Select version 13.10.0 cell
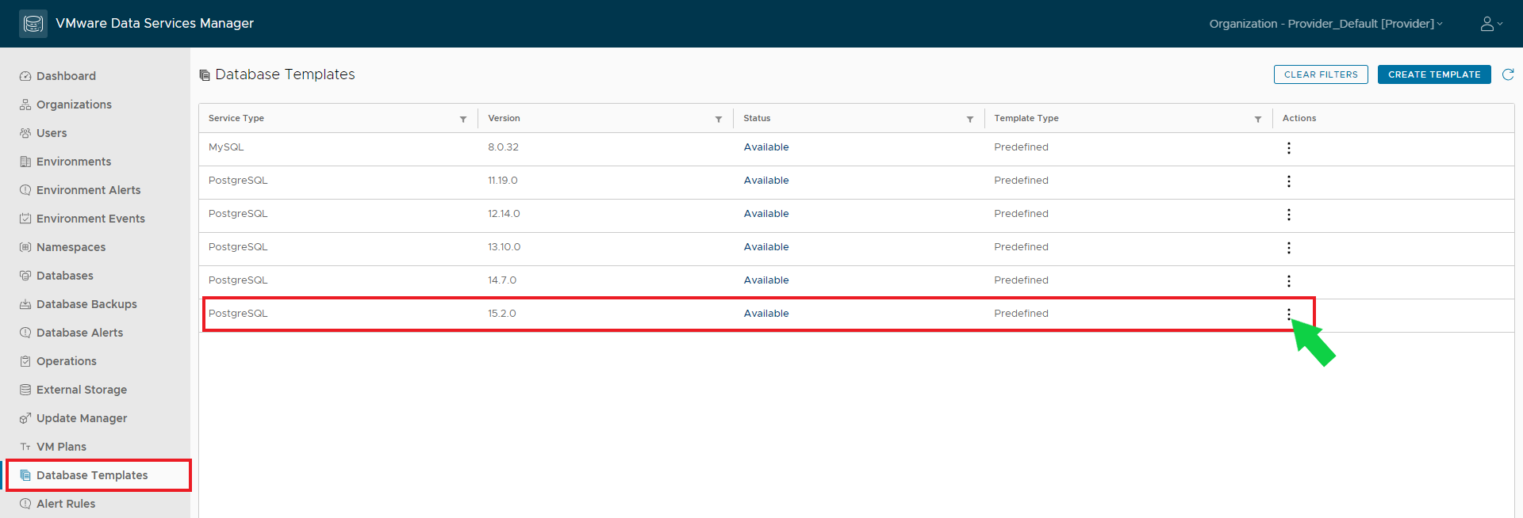This screenshot has height=518, width=1523. tap(504, 247)
